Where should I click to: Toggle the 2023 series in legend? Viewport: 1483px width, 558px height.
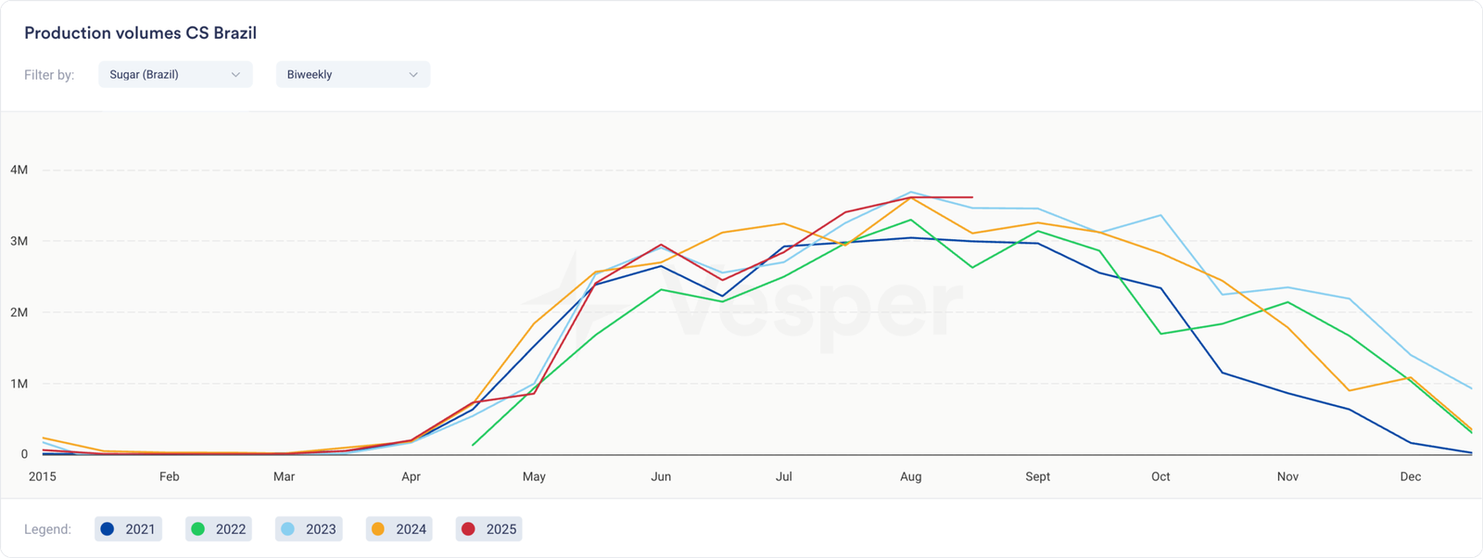[x=309, y=529]
